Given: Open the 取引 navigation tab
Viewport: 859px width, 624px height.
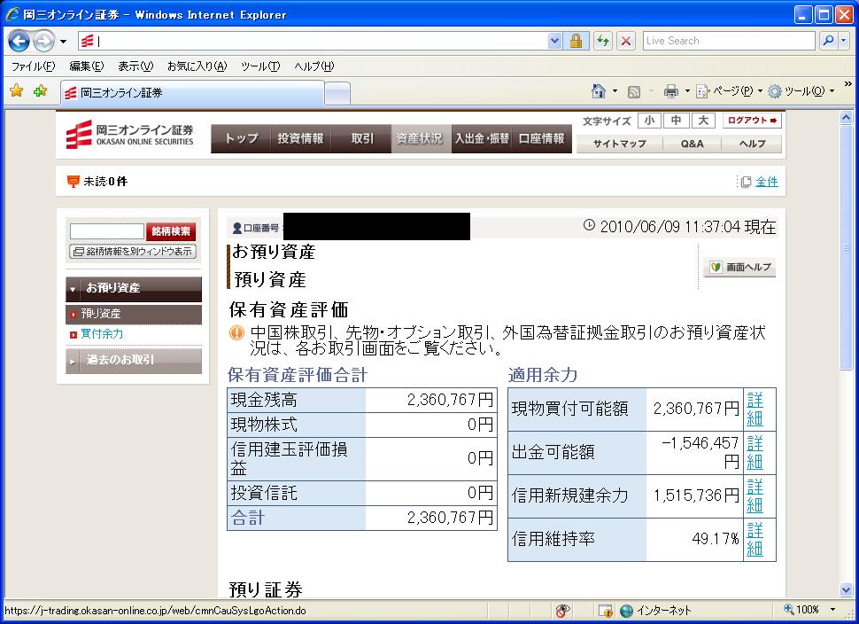Looking at the screenshot, I should click(362, 138).
